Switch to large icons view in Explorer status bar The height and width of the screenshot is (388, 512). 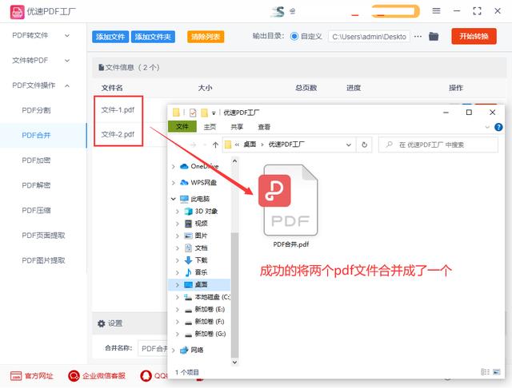[x=497, y=372]
